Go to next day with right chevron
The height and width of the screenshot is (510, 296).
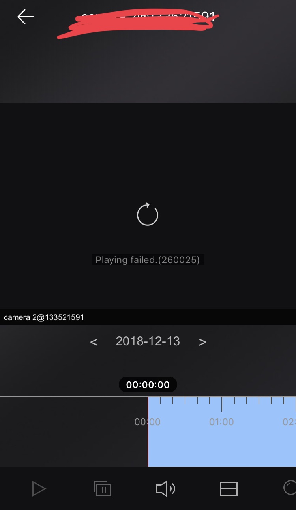point(202,342)
